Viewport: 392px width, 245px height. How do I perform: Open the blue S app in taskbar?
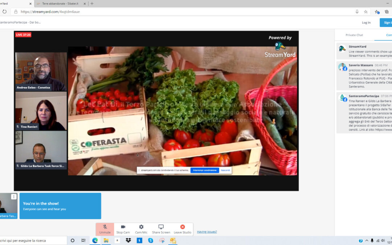(x=139, y=241)
